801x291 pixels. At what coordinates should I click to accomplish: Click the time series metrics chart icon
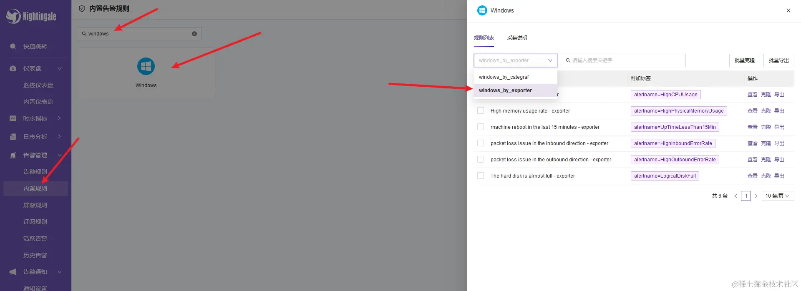(x=13, y=118)
